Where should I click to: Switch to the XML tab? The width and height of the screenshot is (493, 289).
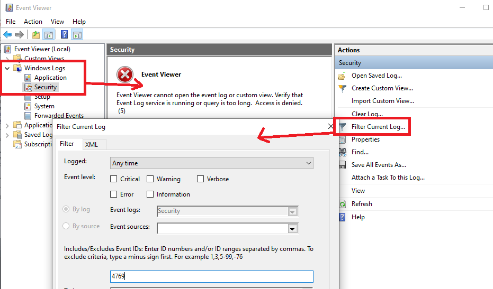coord(92,145)
